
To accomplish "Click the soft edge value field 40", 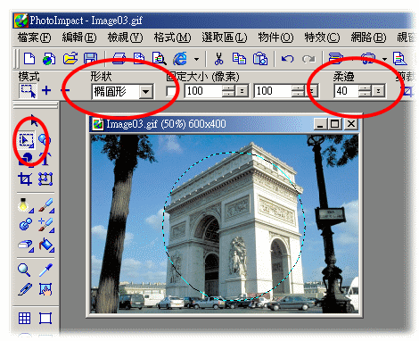I will pyautogui.click(x=346, y=91).
